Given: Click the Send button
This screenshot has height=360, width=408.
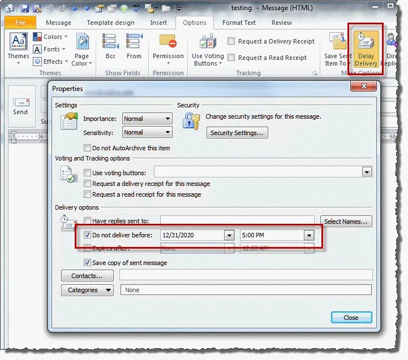Looking at the screenshot, I should pyautogui.click(x=20, y=106).
